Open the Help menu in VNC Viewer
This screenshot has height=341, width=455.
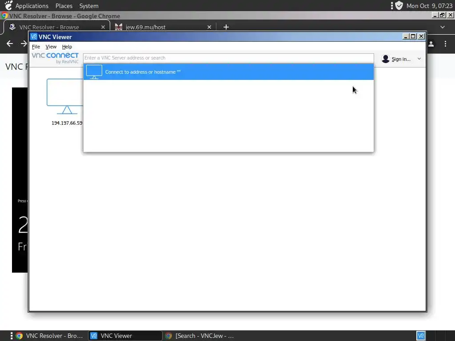[x=67, y=47]
